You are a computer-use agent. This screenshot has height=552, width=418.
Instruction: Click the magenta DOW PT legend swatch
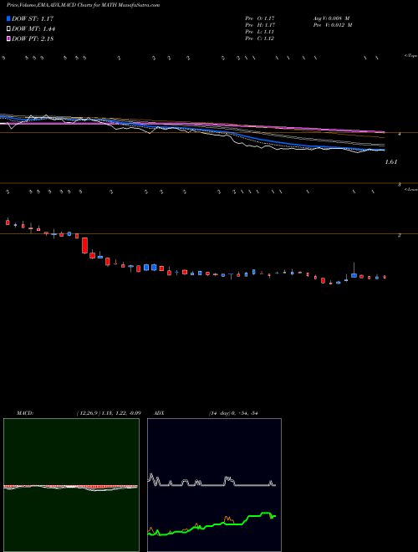tap(8, 38)
